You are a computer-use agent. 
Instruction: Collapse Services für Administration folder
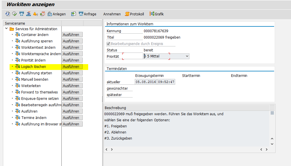tap(6, 29)
